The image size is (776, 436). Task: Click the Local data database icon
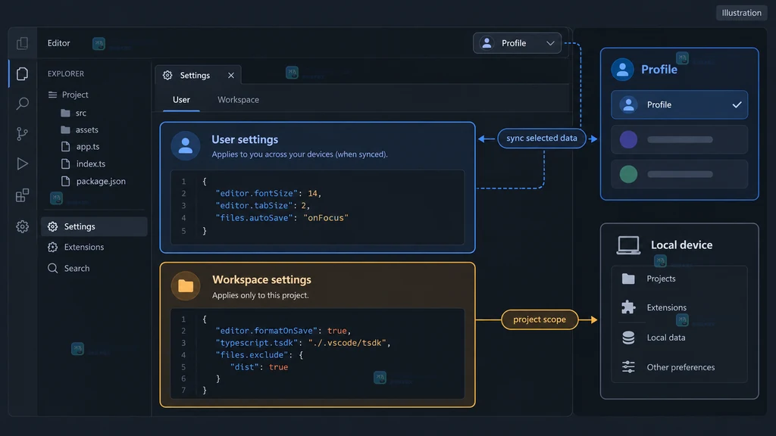coord(628,338)
